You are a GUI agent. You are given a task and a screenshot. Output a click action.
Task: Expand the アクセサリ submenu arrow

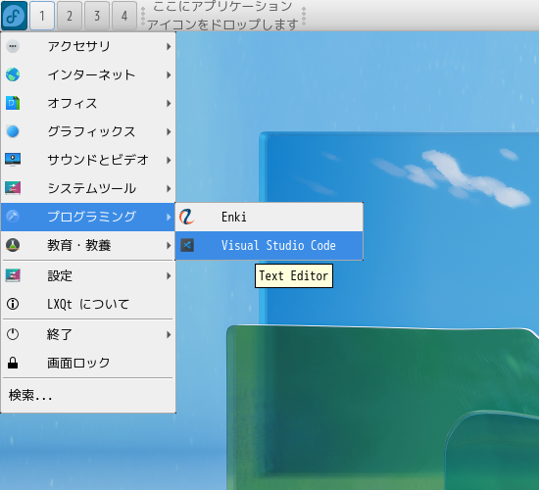169,46
